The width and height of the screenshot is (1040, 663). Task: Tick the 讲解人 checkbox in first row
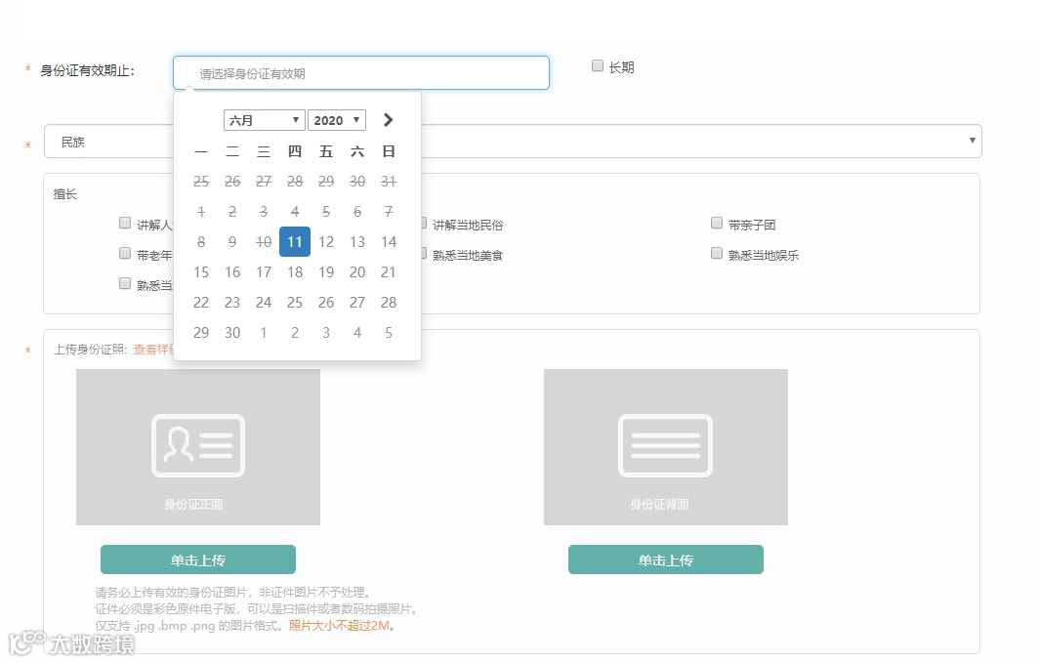pyautogui.click(x=125, y=223)
